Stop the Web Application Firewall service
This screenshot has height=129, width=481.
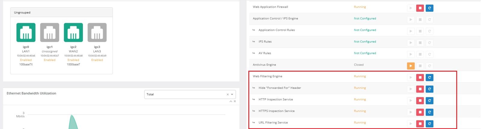(x=420, y=8)
